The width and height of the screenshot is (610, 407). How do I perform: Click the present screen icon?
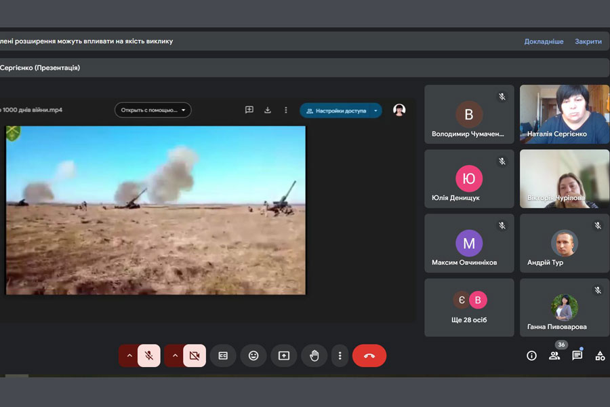pos(284,355)
